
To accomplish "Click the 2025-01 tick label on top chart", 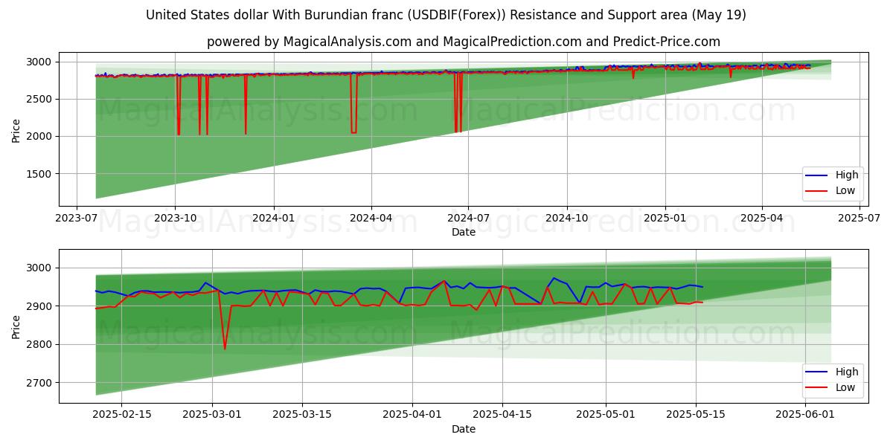I will (665, 219).
